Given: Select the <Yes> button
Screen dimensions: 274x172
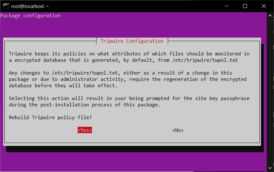Looking at the screenshot, I should coord(85,130).
